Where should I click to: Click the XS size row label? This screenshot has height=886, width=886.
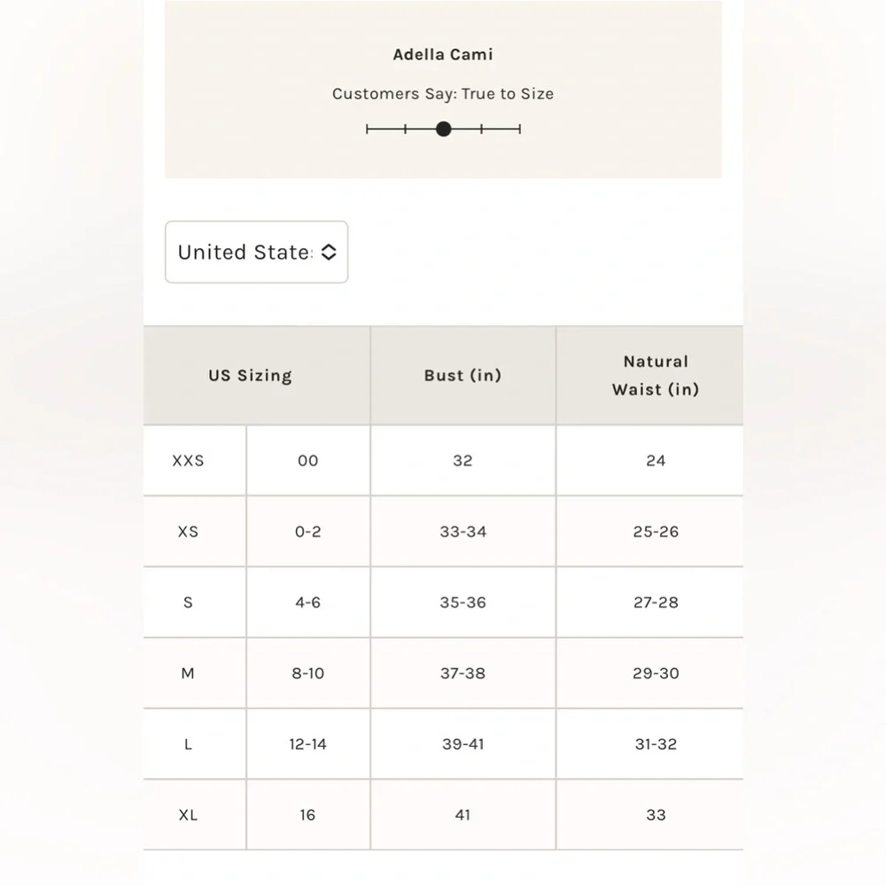188,532
